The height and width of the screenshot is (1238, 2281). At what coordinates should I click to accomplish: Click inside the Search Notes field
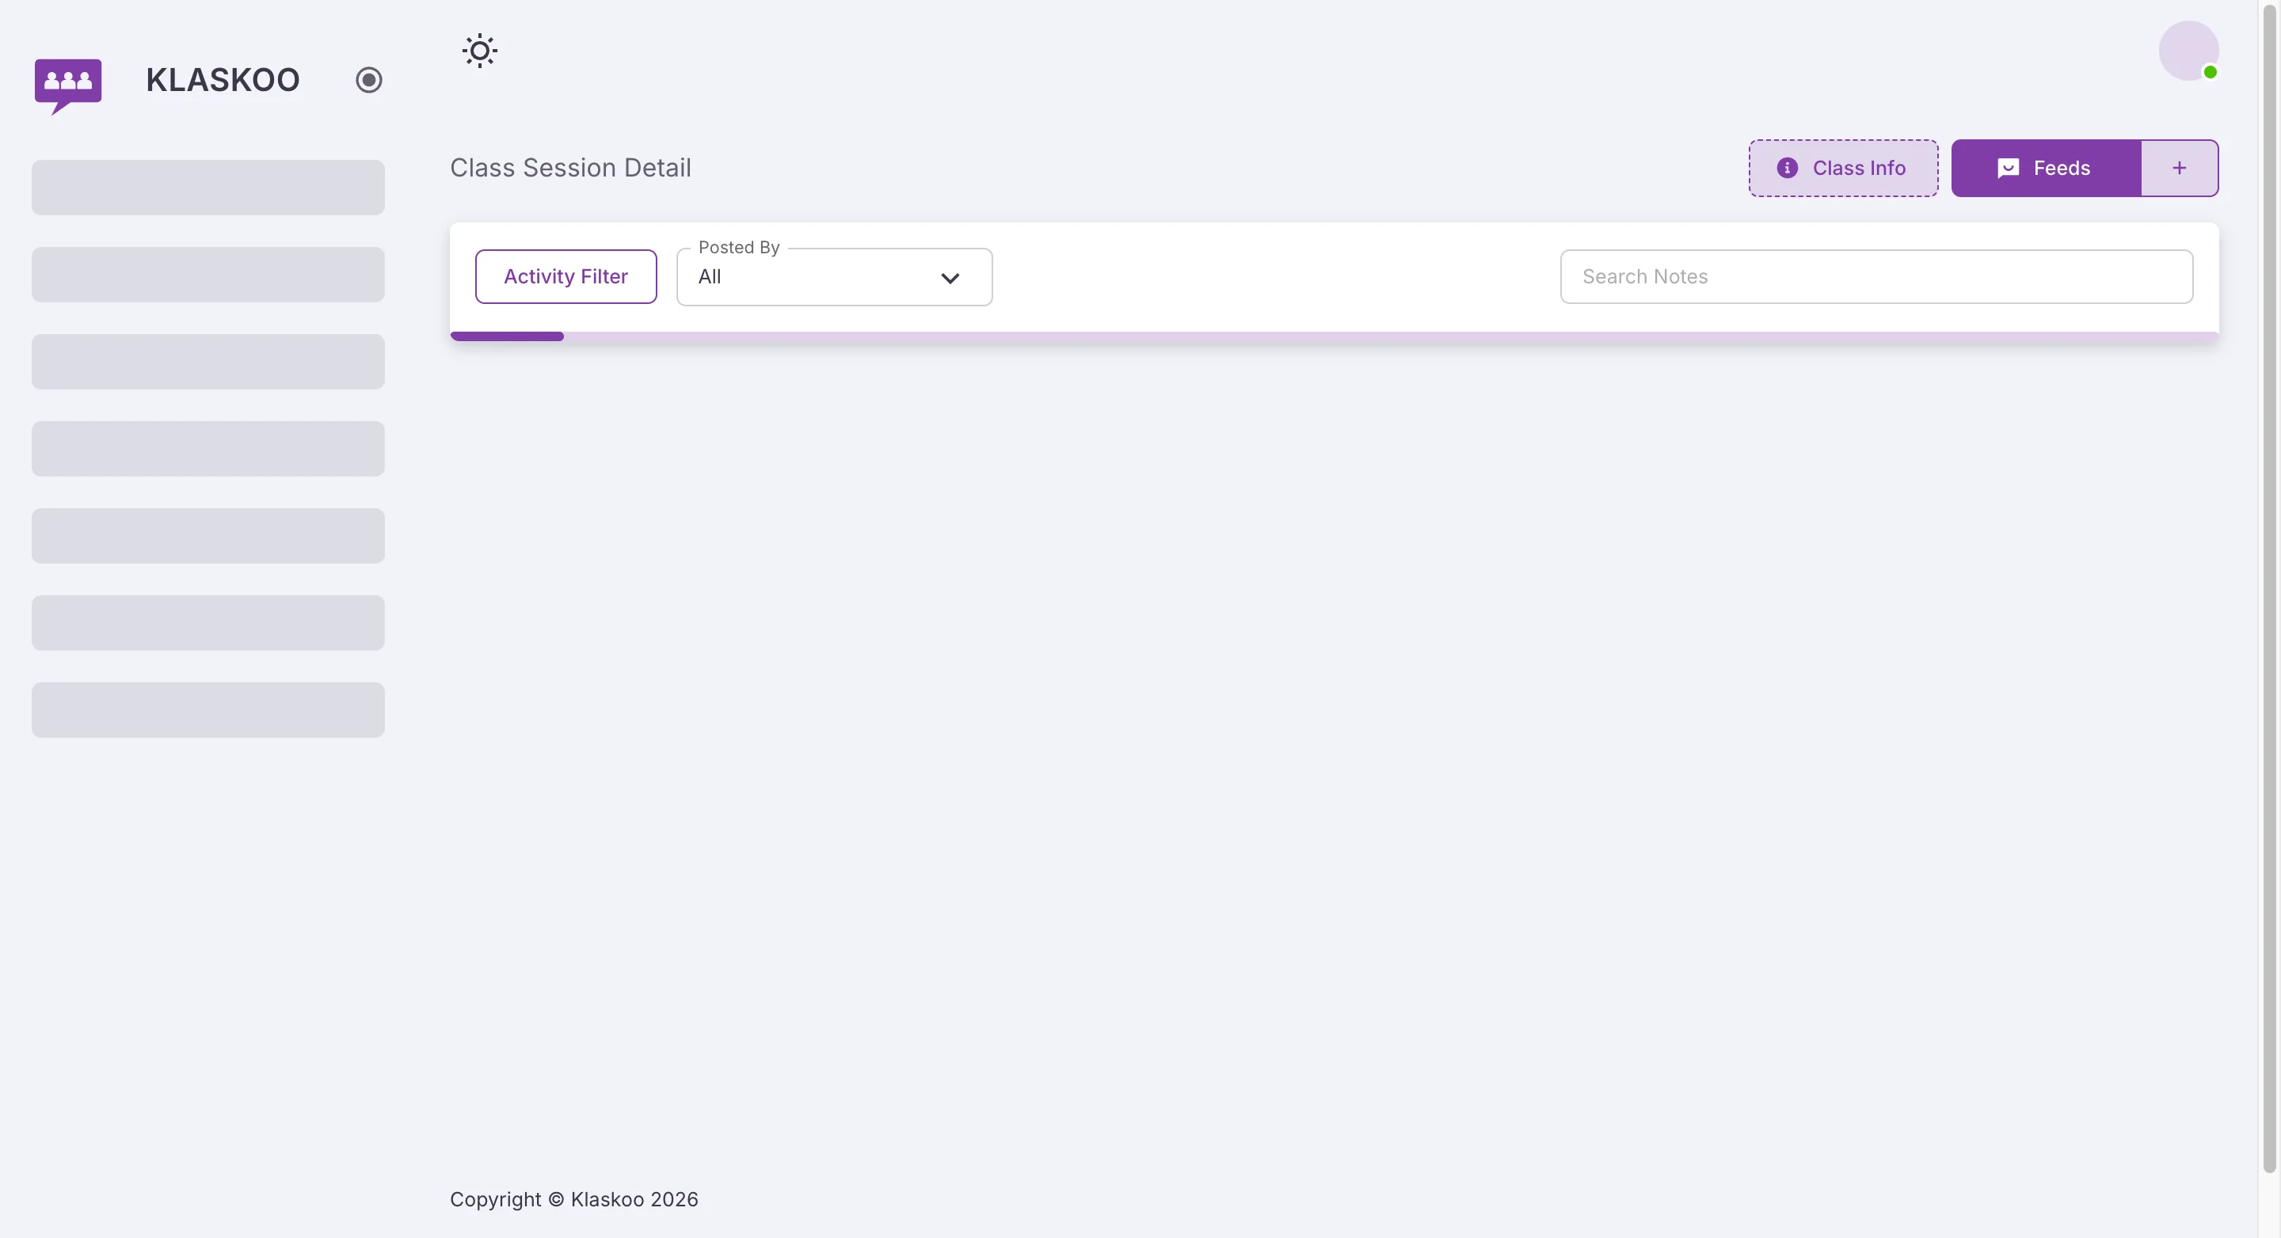click(x=1876, y=276)
